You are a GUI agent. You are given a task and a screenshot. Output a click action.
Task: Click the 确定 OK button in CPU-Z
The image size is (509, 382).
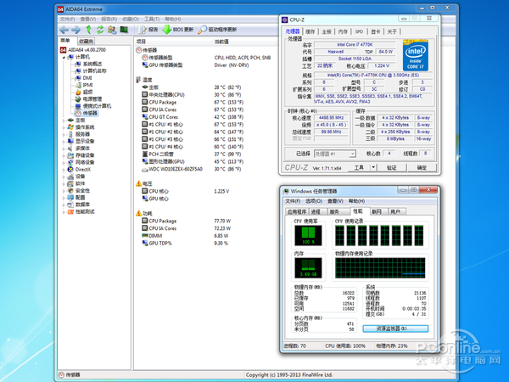coord(421,168)
